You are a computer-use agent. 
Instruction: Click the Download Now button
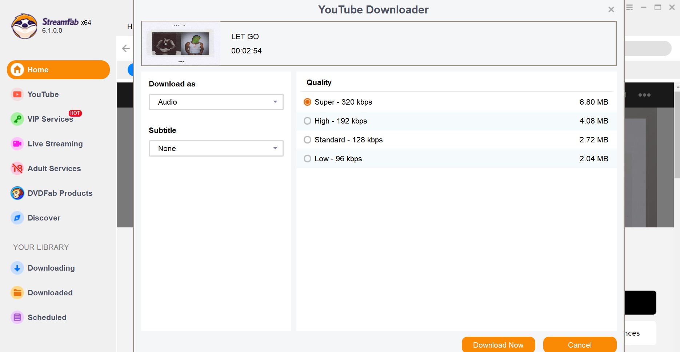(498, 345)
